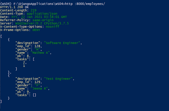Click the emp_id value 128
Viewport: 169px width, 111px height.
pos(37,46)
